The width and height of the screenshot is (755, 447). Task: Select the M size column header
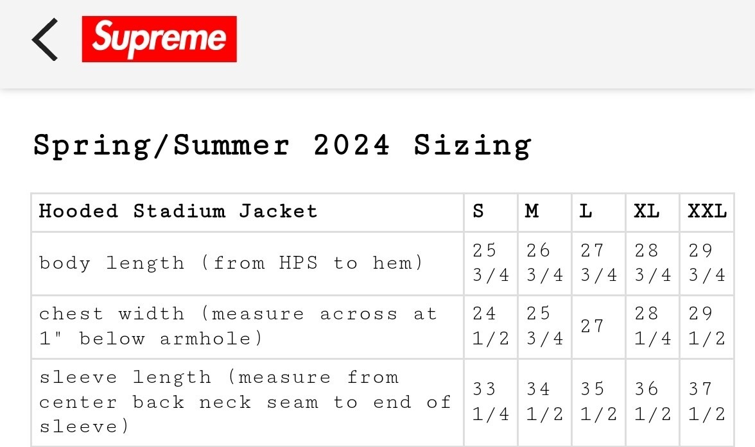point(532,211)
